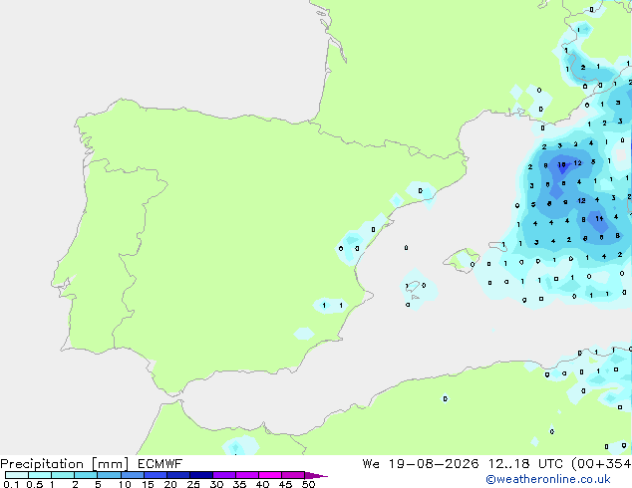Pick the 40 to 45 mm magenta swatch
The image size is (632, 488).
[x=270, y=475]
